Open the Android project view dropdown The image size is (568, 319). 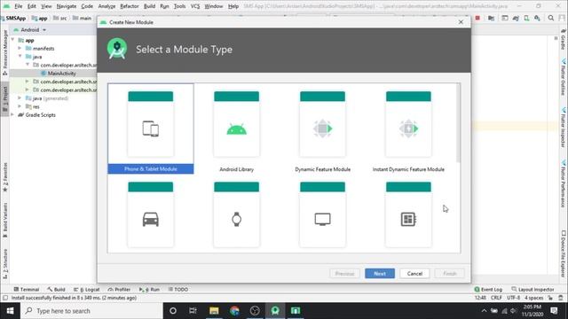click(x=30, y=29)
